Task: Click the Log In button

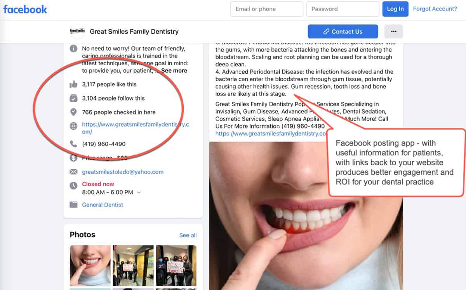Action: pyautogui.click(x=395, y=9)
